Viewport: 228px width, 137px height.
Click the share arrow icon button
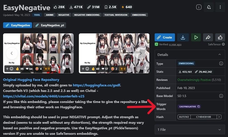pyautogui.click(x=208, y=37)
